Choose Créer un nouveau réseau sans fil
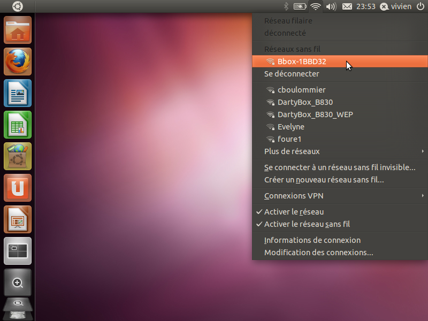Image resolution: width=428 pixels, height=321 pixels. point(340,180)
